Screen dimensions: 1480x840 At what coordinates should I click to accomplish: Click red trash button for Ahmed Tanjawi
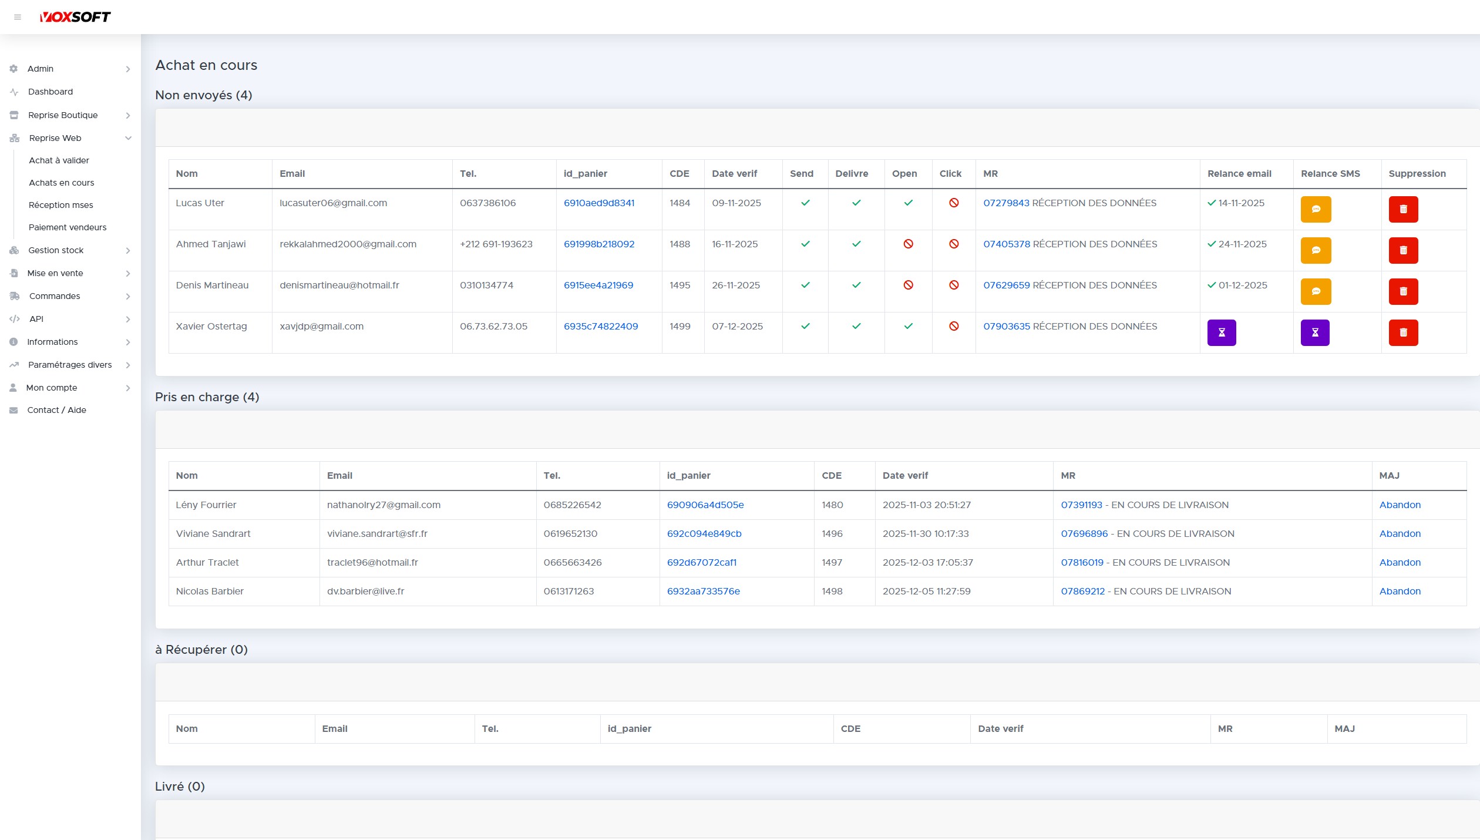coord(1403,250)
